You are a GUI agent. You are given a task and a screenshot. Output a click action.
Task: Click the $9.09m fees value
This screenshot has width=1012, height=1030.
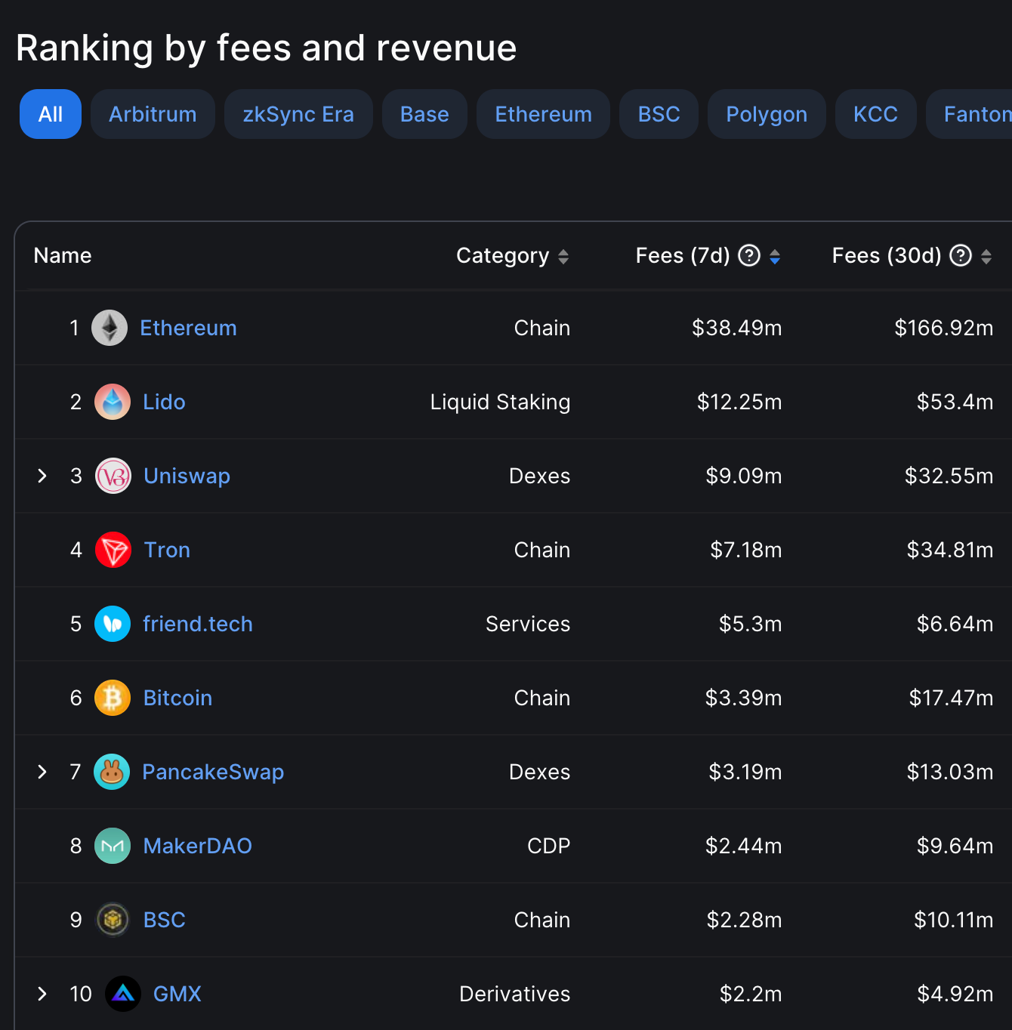pyautogui.click(x=744, y=476)
